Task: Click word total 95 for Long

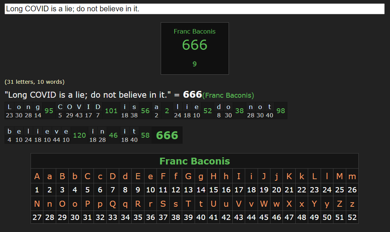Action: (x=49, y=111)
